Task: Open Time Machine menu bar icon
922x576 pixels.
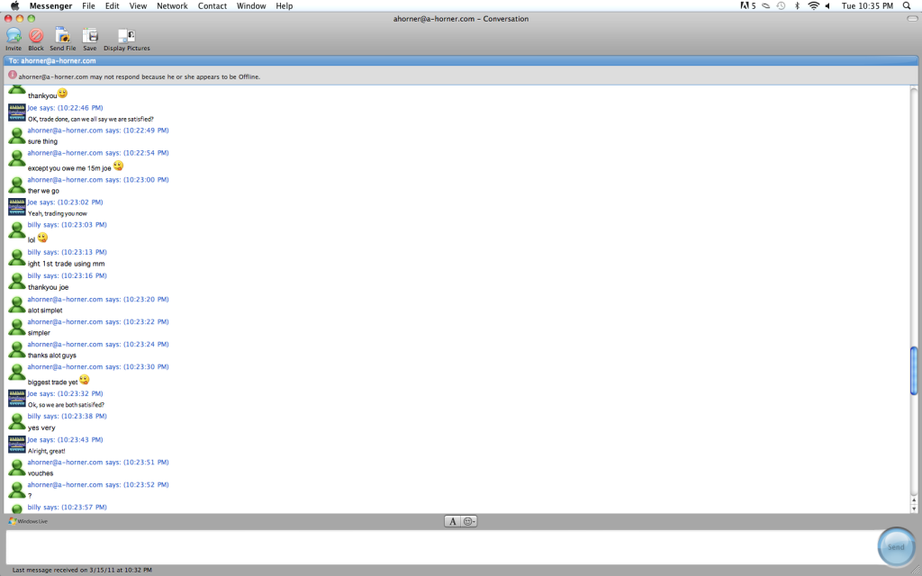Action: point(781,6)
